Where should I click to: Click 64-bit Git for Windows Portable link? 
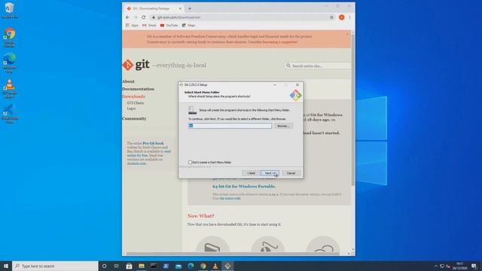(x=244, y=186)
